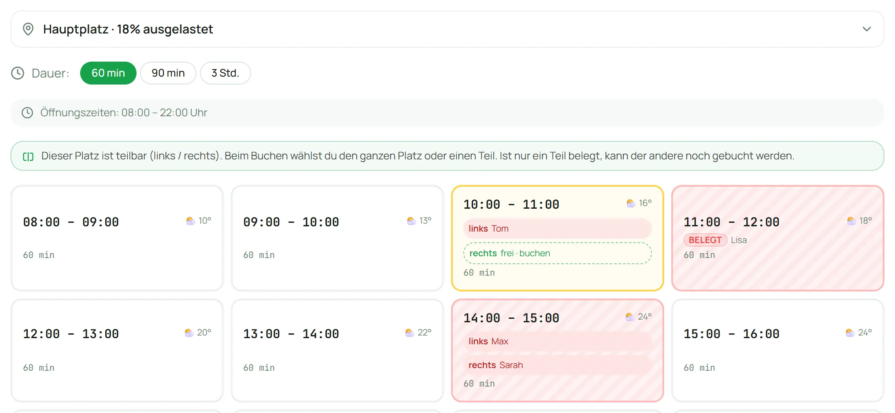
Task: Click the clock icon beside Öffnungszeiten
Action: [27, 113]
